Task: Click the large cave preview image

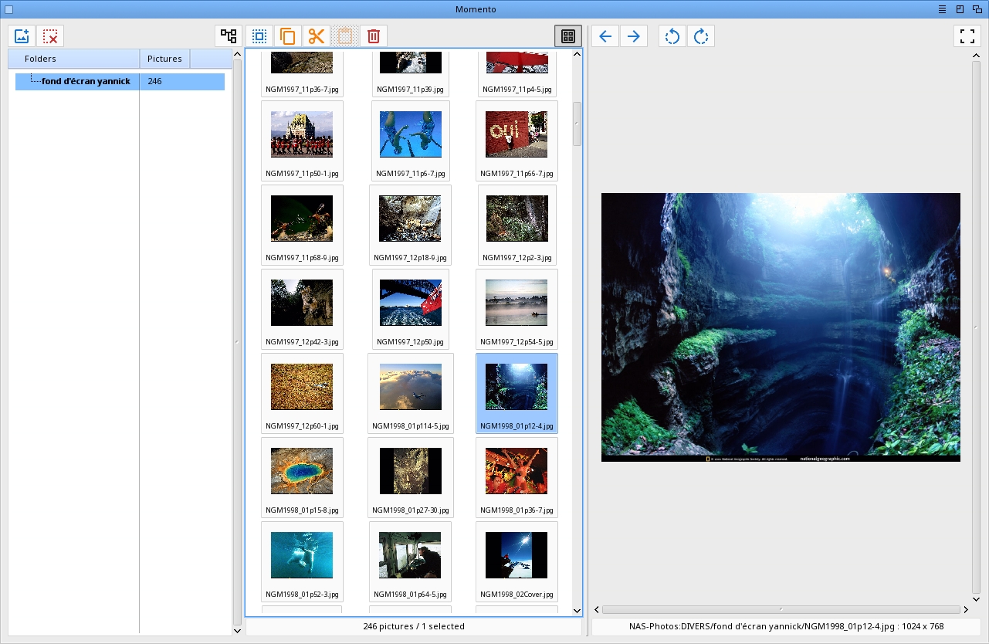Action: click(x=781, y=327)
